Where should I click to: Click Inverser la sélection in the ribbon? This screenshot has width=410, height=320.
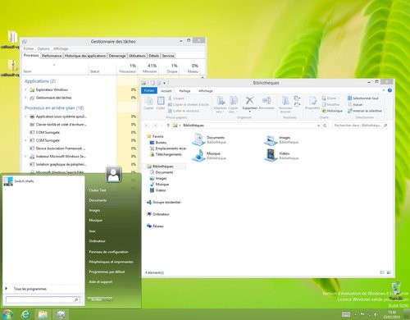click(365, 111)
